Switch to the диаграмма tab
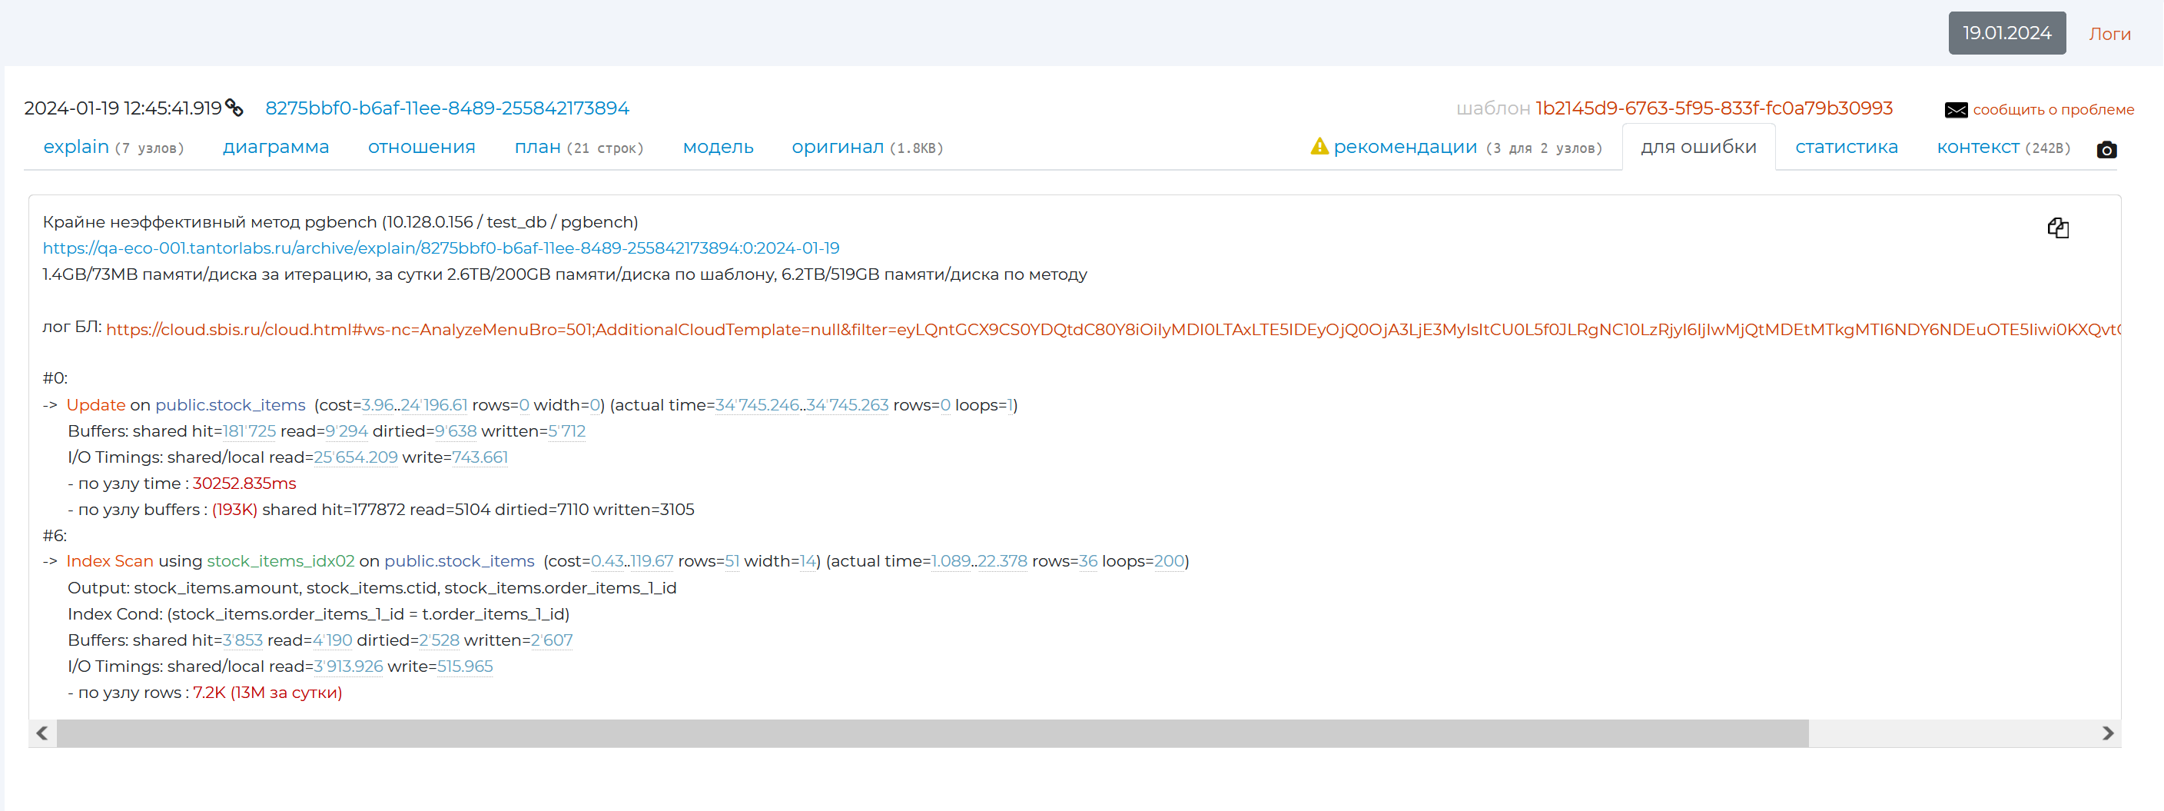 coord(276,147)
